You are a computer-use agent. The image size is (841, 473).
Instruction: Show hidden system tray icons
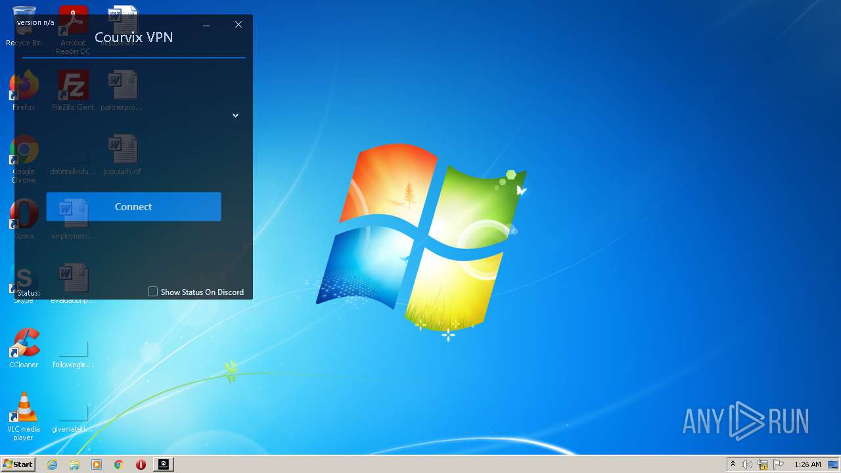[733, 464]
